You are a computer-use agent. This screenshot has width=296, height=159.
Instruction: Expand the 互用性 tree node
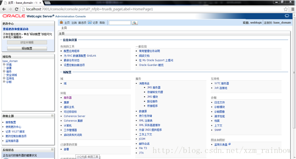tap(4, 78)
